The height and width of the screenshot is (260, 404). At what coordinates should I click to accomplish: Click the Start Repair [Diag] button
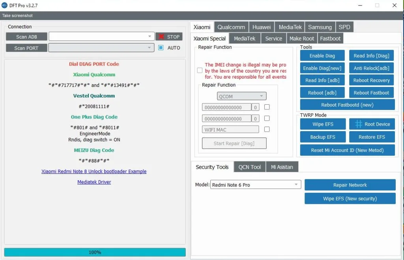(234, 143)
